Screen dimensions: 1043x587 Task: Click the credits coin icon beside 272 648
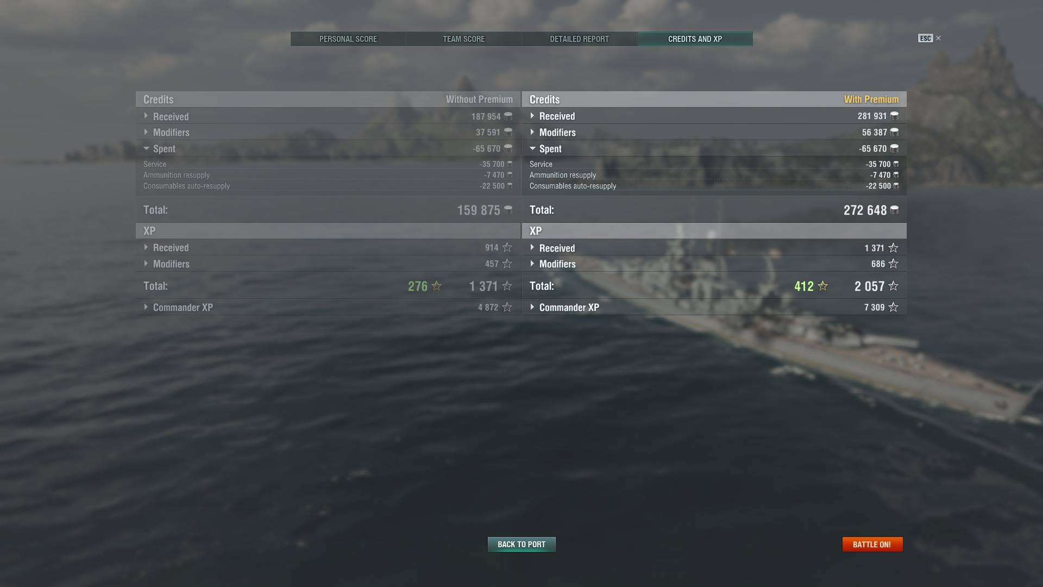(894, 210)
